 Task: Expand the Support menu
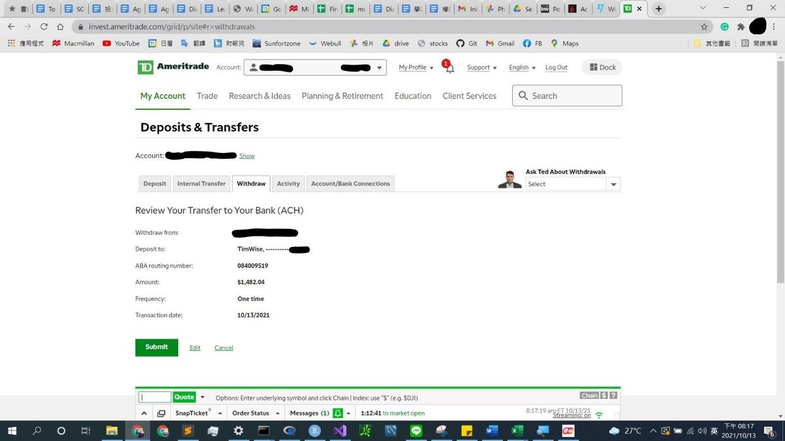click(x=481, y=67)
